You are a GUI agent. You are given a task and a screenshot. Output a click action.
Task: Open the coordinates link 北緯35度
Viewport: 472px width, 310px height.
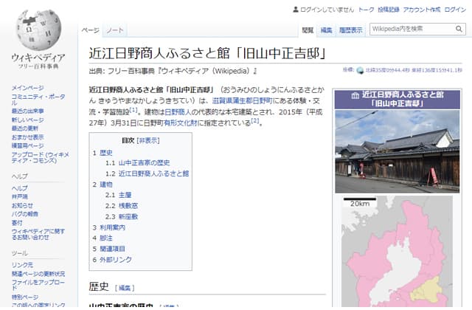(414, 70)
